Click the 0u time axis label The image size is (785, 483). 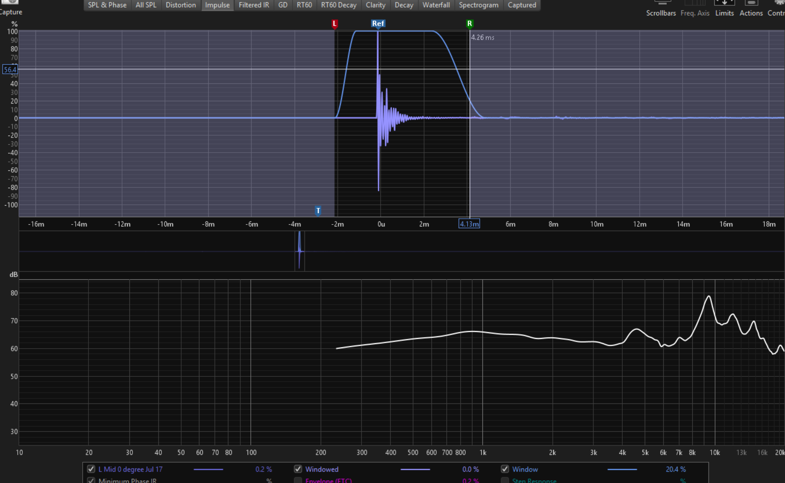(x=381, y=224)
